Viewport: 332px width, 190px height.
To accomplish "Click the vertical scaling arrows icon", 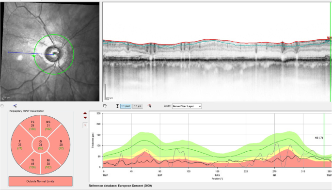I will pos(117,106).
